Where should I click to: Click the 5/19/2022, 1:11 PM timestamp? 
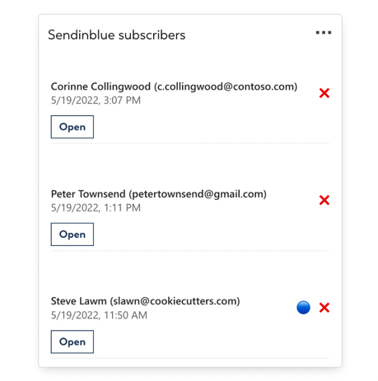[x=96, y=208]
